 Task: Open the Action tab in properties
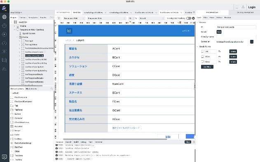click(219, 17)
